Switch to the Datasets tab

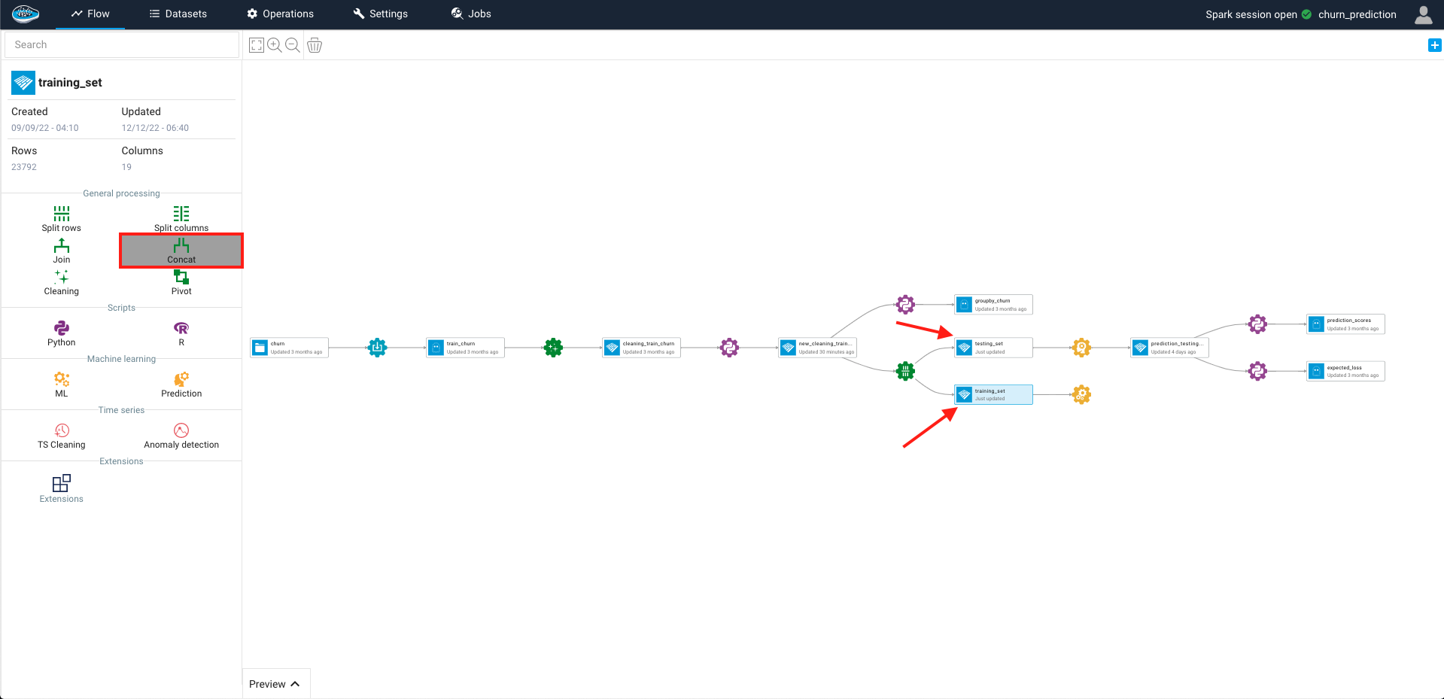[178, 14]
